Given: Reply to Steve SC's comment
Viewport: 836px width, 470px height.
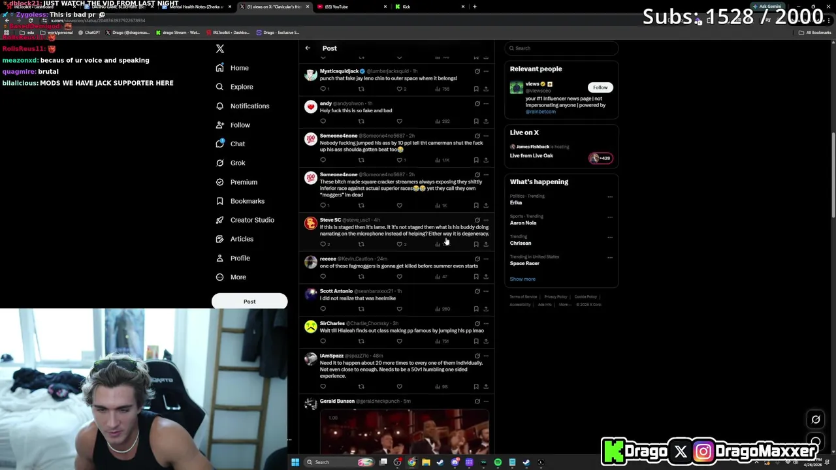Looking at the screenshot, I should tap(323, 244).
